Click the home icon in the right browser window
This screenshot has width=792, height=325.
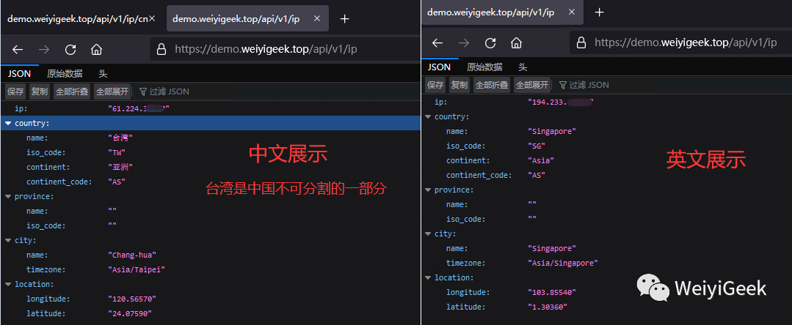(x=516, y=43)
